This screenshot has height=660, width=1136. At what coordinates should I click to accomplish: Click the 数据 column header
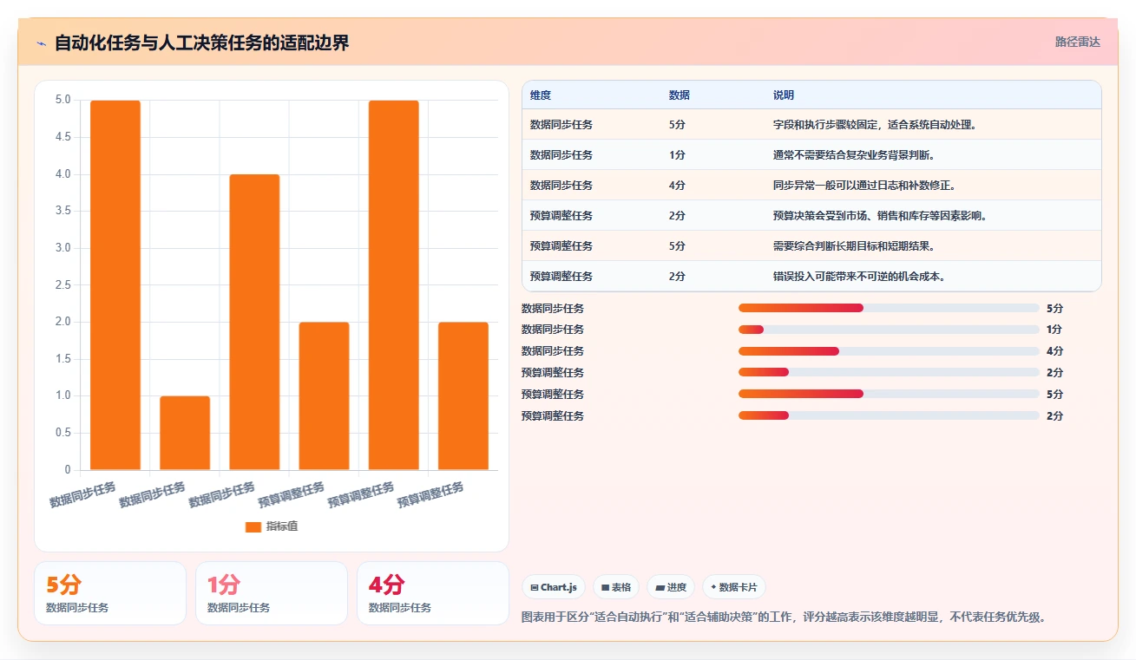click(680, 95)
